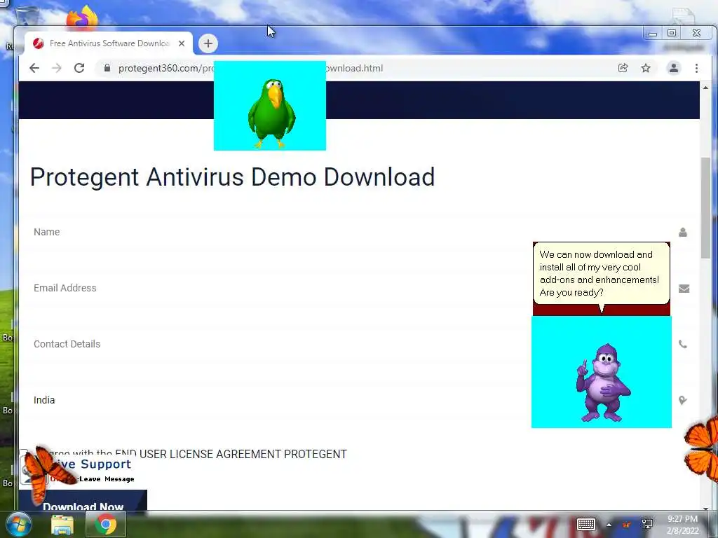718x538 pixels.
Task: Go back using the browser back arrow
Action: click(34, 68)
